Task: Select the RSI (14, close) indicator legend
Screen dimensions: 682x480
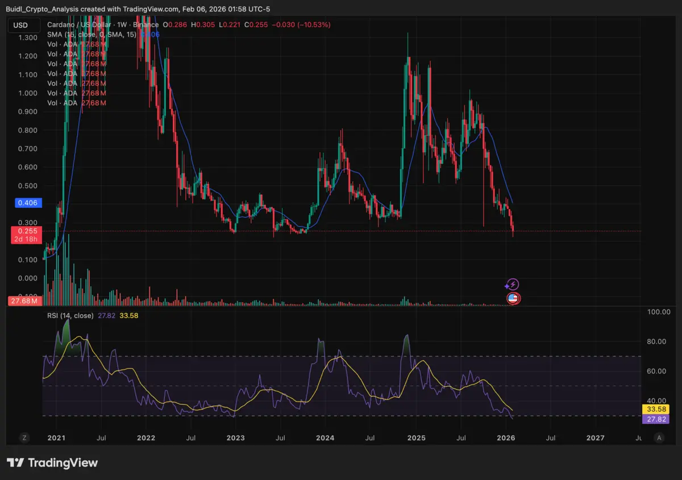Action: pyautogui.click(x=70, y=315)
